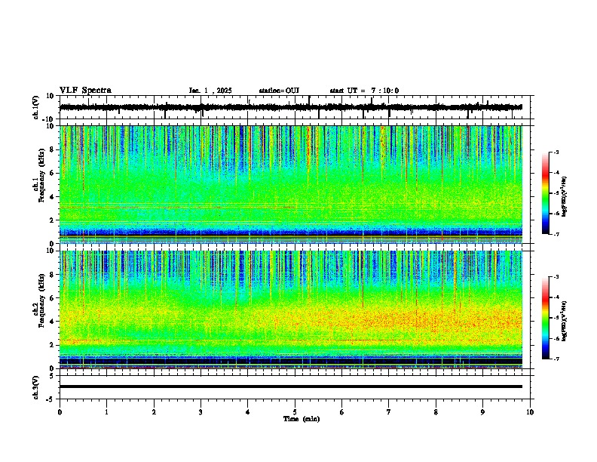Image resolution: width=597 pixels, height=462 pixels.
Task: Click inside the ch.2 spectrogram panel
Action: [290, 310]
